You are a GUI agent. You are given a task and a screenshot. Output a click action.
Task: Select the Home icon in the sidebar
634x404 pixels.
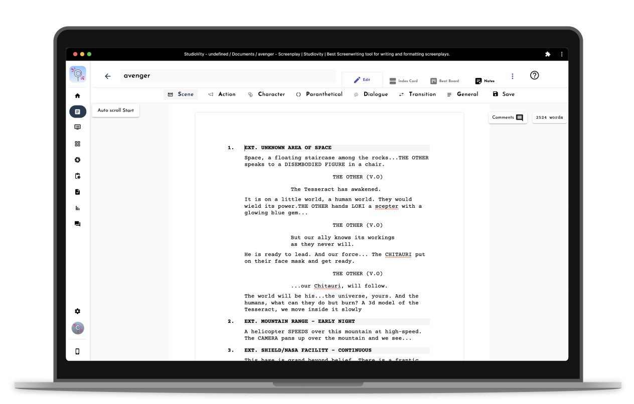click(78, 95)
